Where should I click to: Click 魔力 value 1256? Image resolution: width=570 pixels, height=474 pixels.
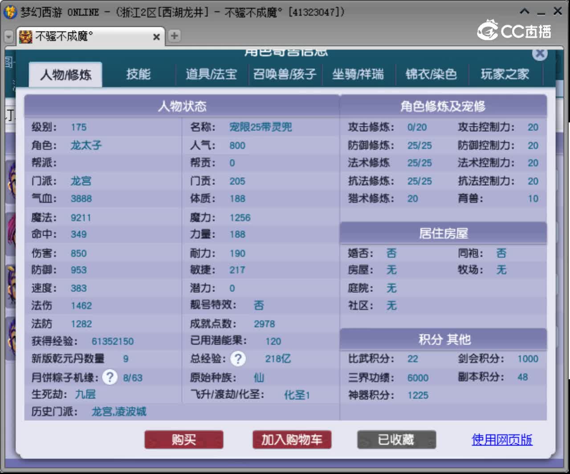click(240, 218)
